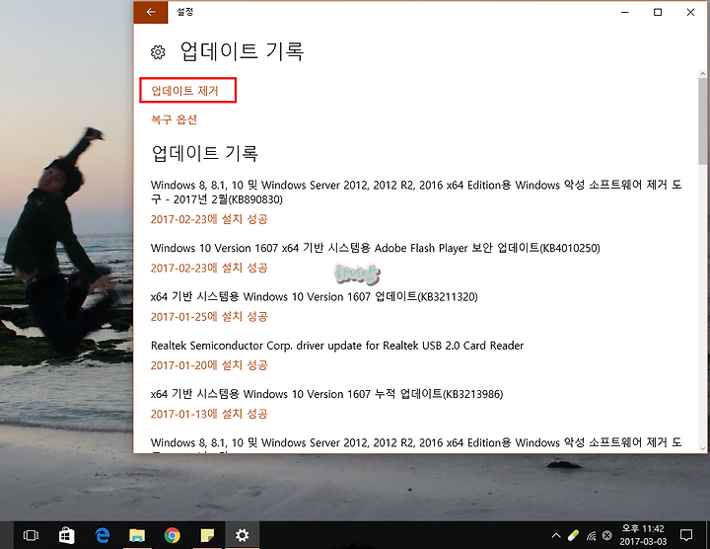Screen dimensions: 710x549
Task: Launch Google Chrome from taskbar
Action: tap(172, 535)
